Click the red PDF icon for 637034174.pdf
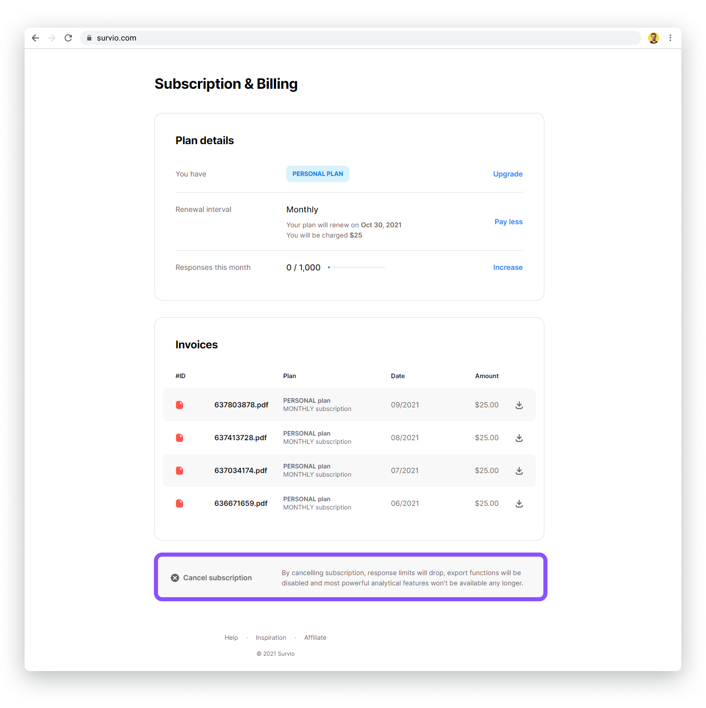This screenshot has width=706, height=708. (180, 470)
